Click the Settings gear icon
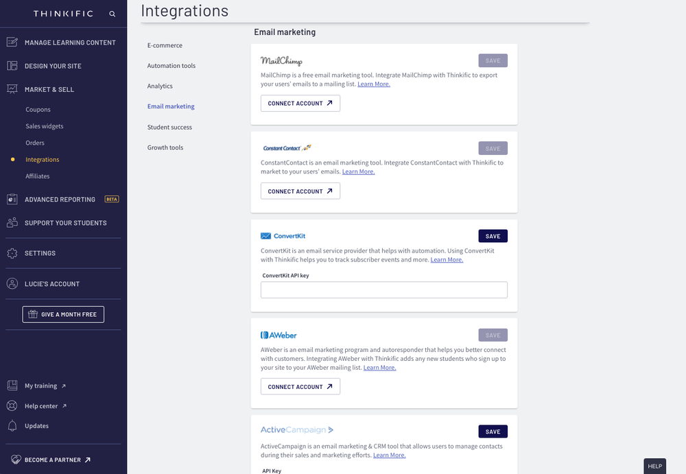This screenshot has height=474, width=686. click(12, 253)
